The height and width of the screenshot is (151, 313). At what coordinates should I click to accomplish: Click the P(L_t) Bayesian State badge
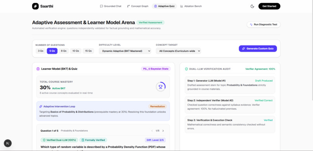pos(156,69)
